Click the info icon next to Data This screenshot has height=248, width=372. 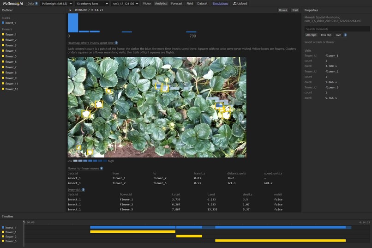tap(36, 4)
